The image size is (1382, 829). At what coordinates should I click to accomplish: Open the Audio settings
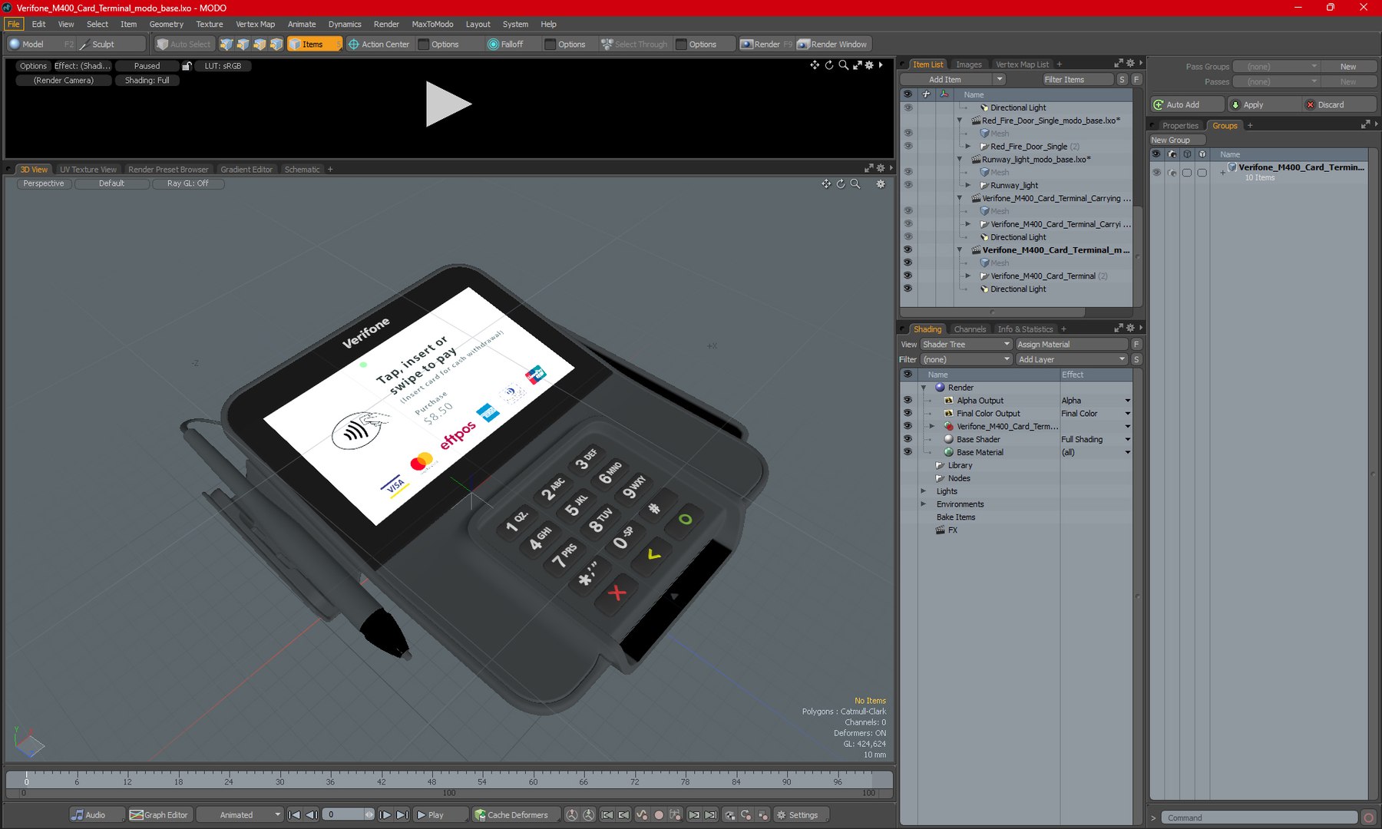coord(96,814)
